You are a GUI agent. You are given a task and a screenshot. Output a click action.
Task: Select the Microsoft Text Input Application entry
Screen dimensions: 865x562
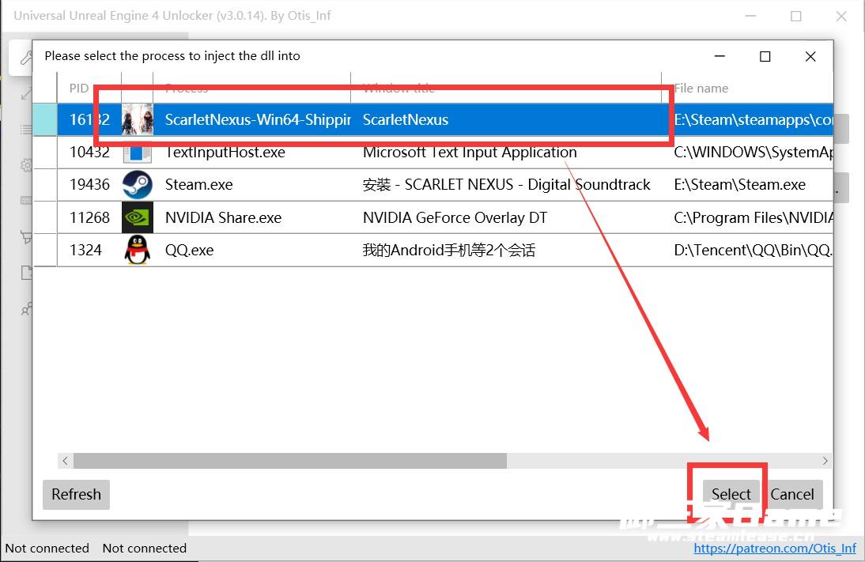[470, 152]
